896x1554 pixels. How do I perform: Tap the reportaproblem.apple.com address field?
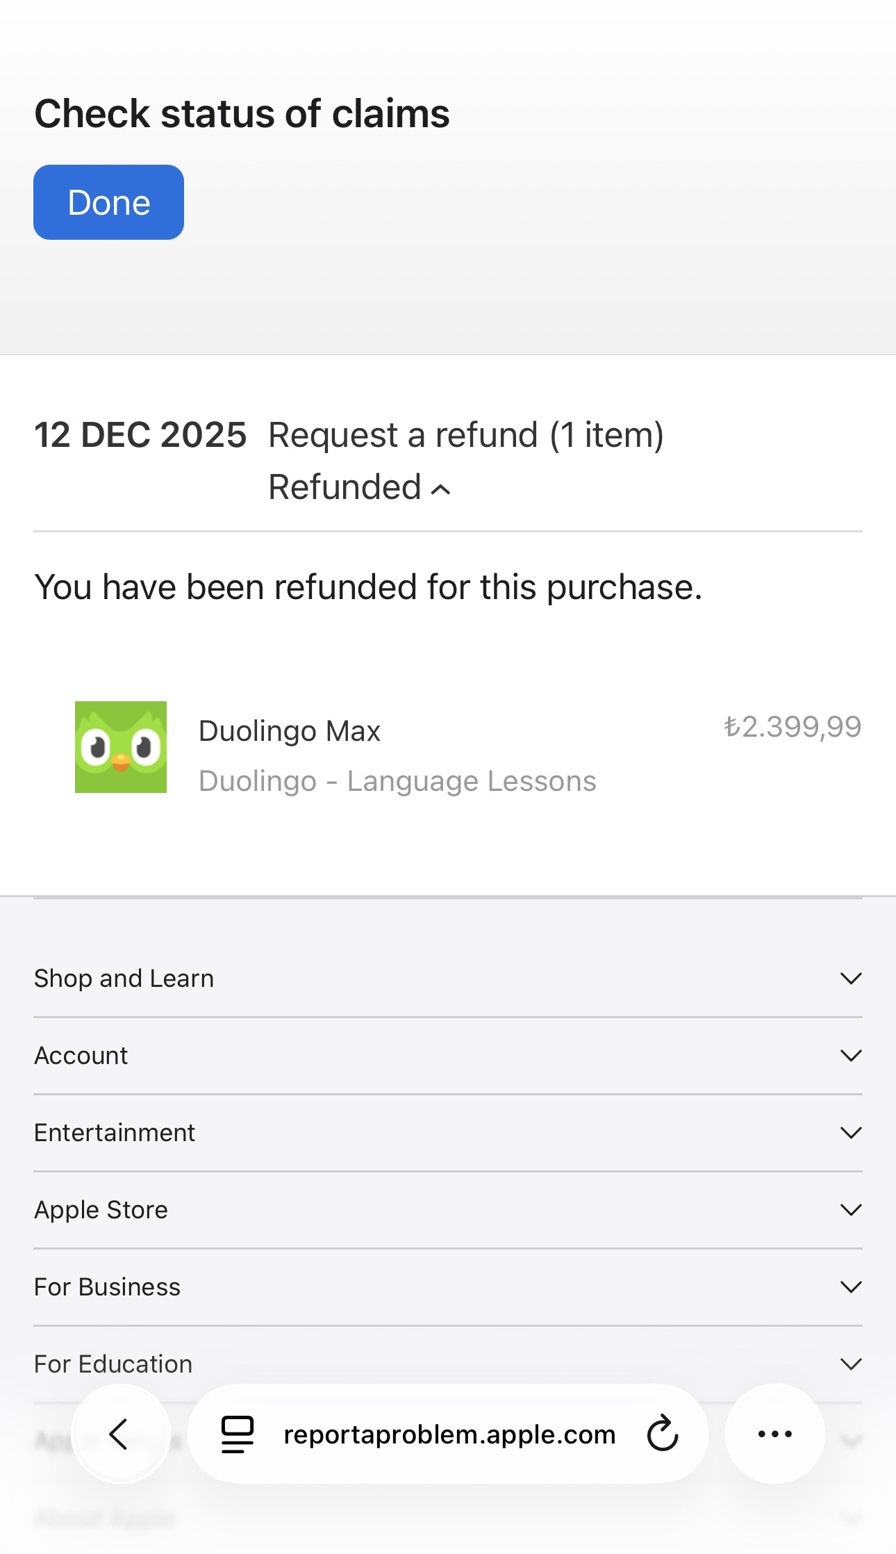pyautogui.click(x=449, y=1434)
